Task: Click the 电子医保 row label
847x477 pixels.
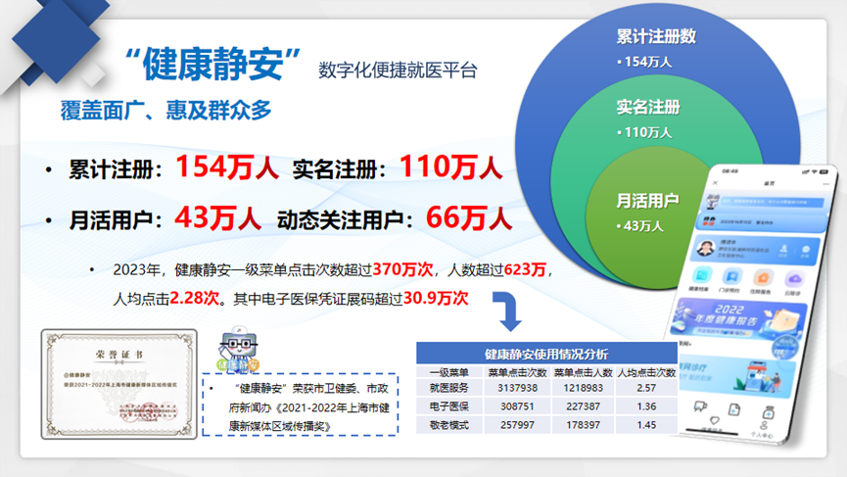Action: click(449, 406)
